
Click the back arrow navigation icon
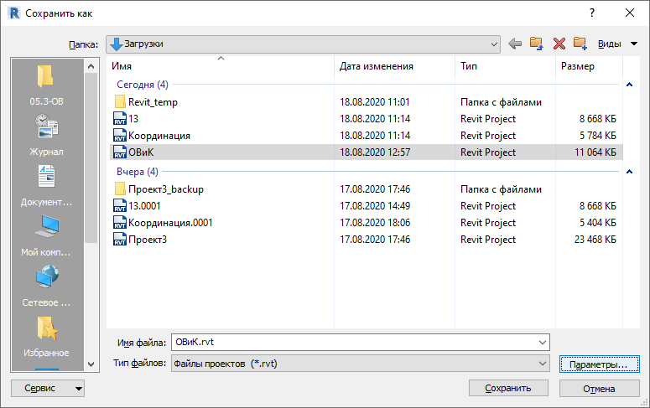[515, 44]
